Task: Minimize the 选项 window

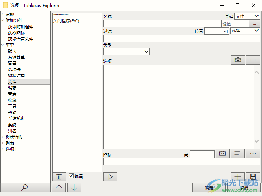Action: [222, 5]
